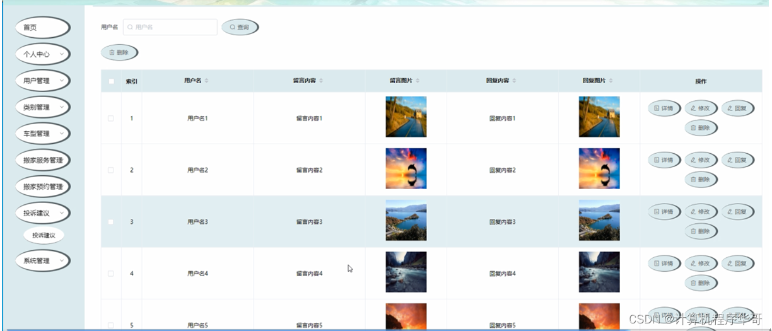Sort by 留言图片 column arrows
Viewport: 772px width, 331px height.
[418, 81]
